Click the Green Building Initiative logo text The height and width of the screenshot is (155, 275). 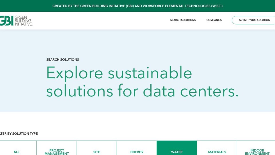(23, 20)
